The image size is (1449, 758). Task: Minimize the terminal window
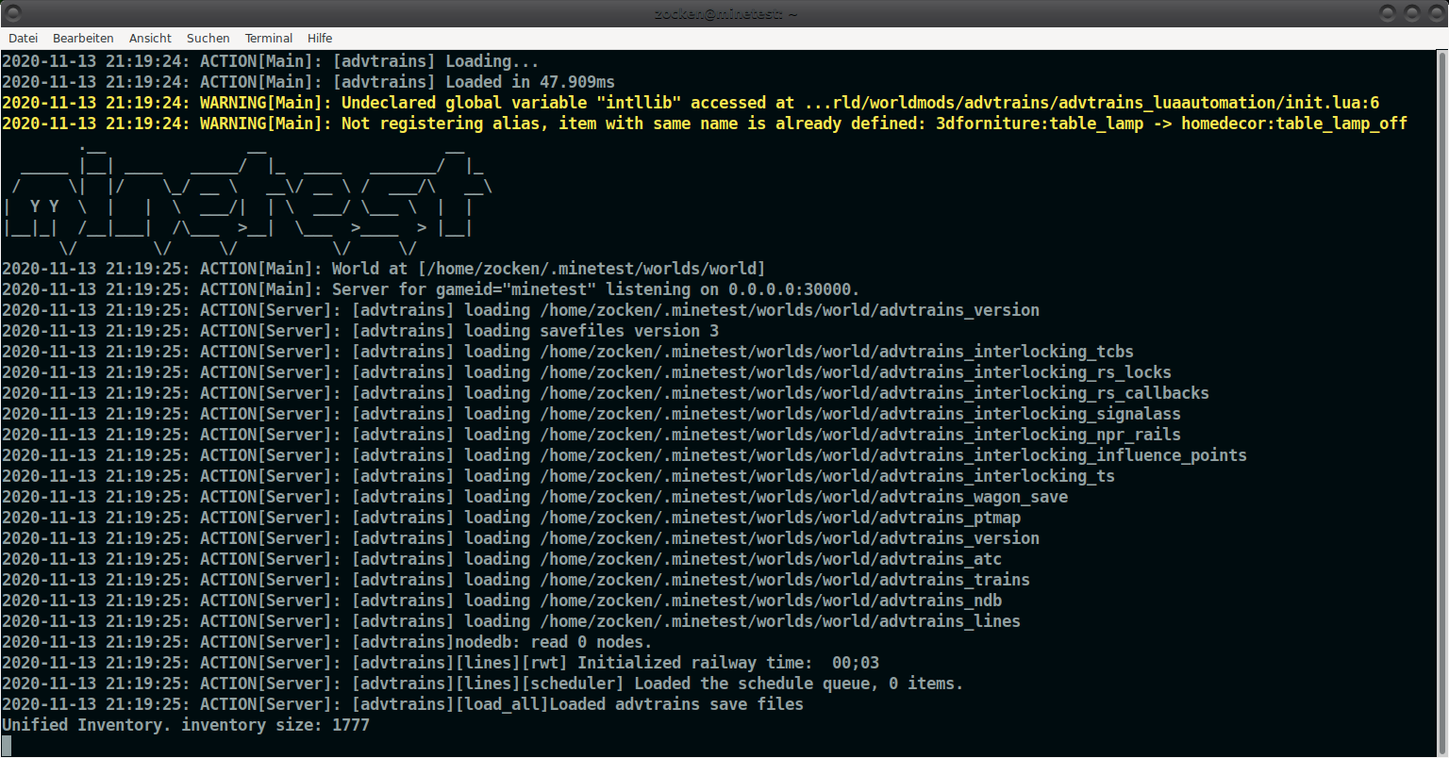tap(1387, 13)
